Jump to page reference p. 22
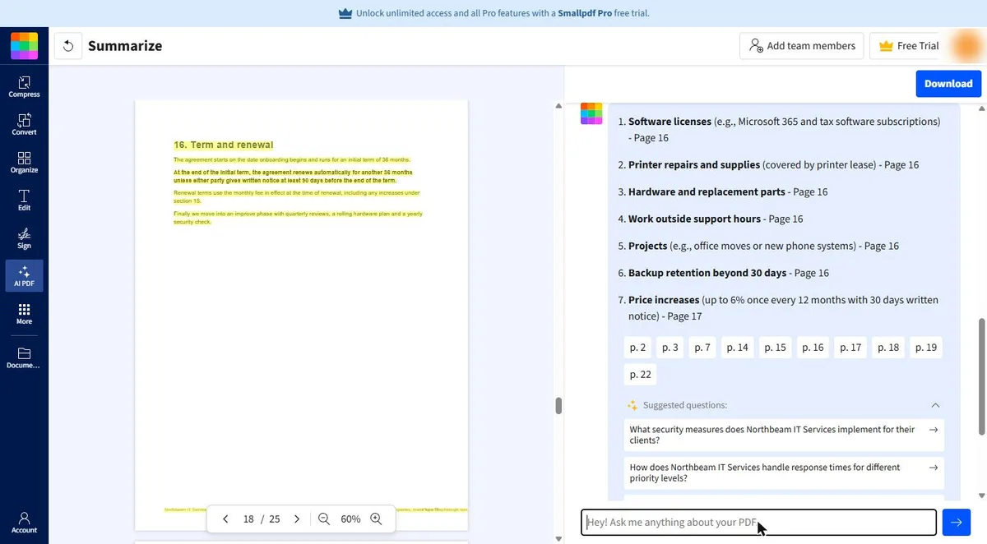The image size is (987, 544). 641,375
